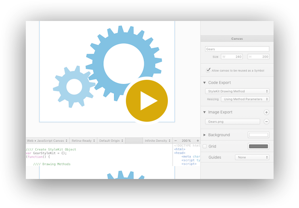This screenshot has height=208, width=299.
Task: Open the Retina-Ready dropdown
Action: [x=84, y=141]
